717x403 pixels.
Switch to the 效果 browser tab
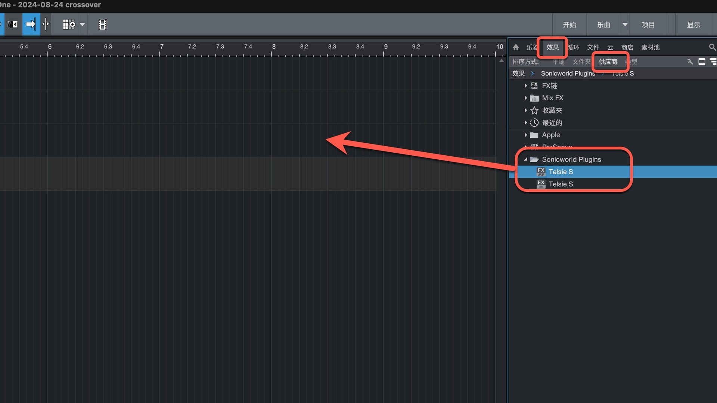click(x=552, y=47)
